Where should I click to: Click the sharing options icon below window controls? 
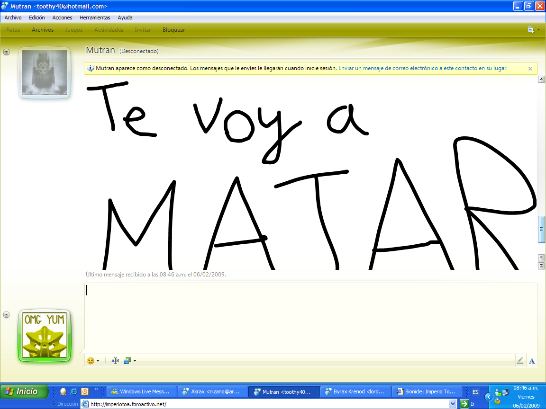(531, 29)
